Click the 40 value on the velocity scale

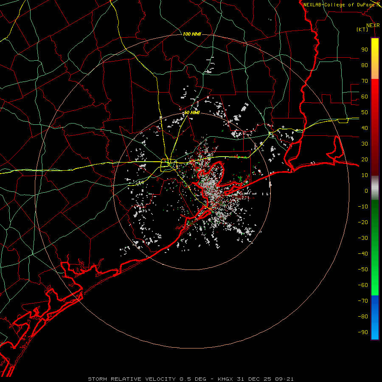point(365,128)
